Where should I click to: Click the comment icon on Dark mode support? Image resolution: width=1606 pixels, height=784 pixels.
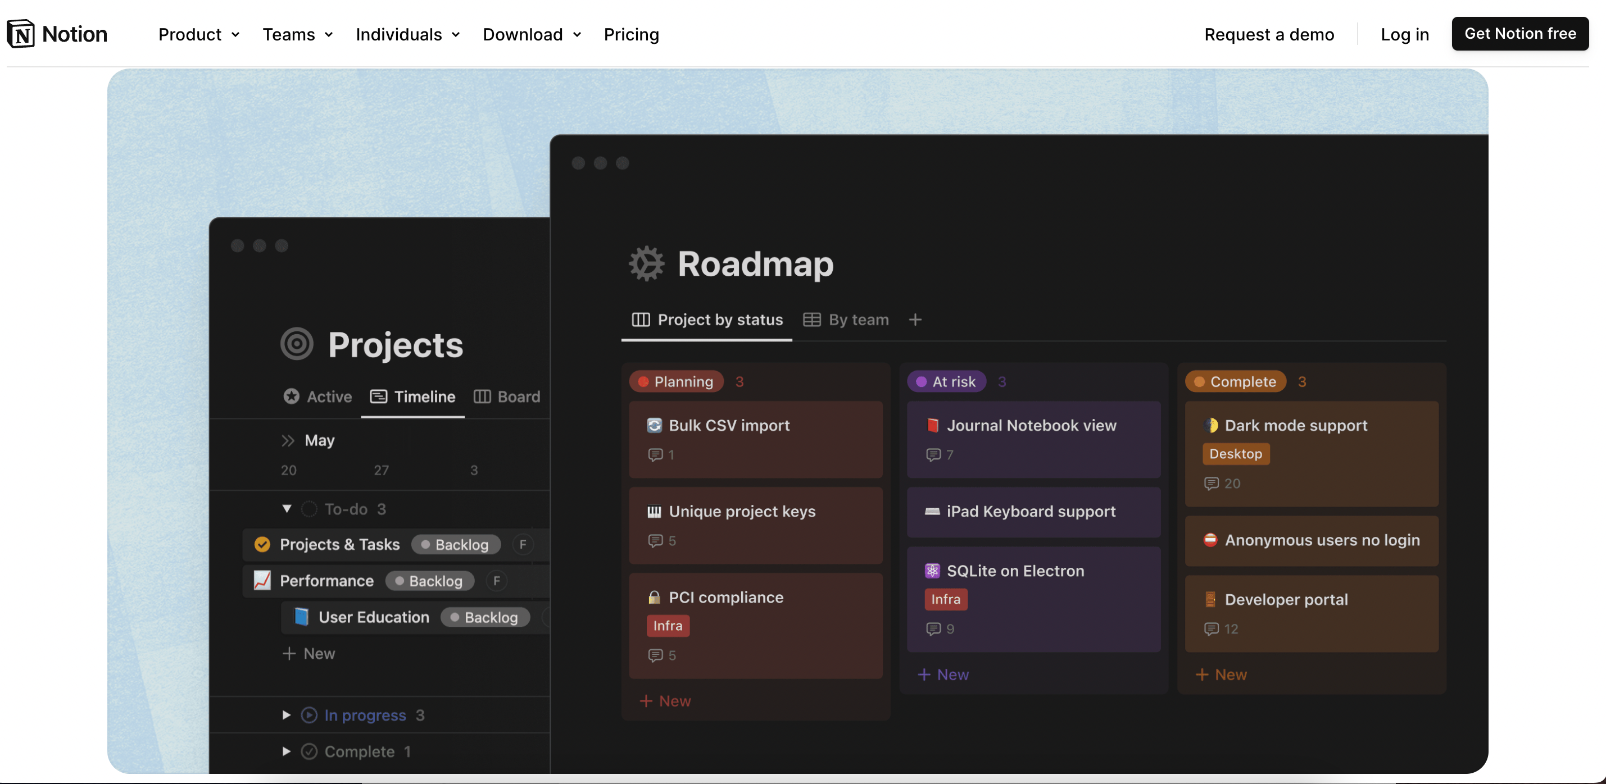point(1212,484)
